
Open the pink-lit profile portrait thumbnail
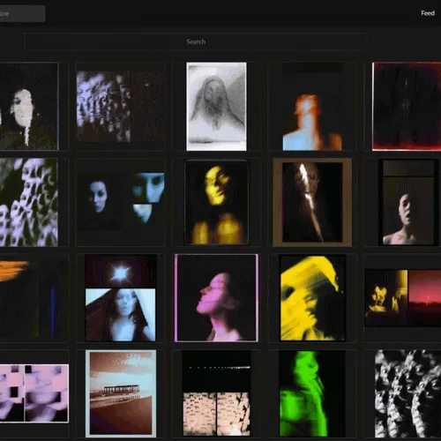pos(216,298)
